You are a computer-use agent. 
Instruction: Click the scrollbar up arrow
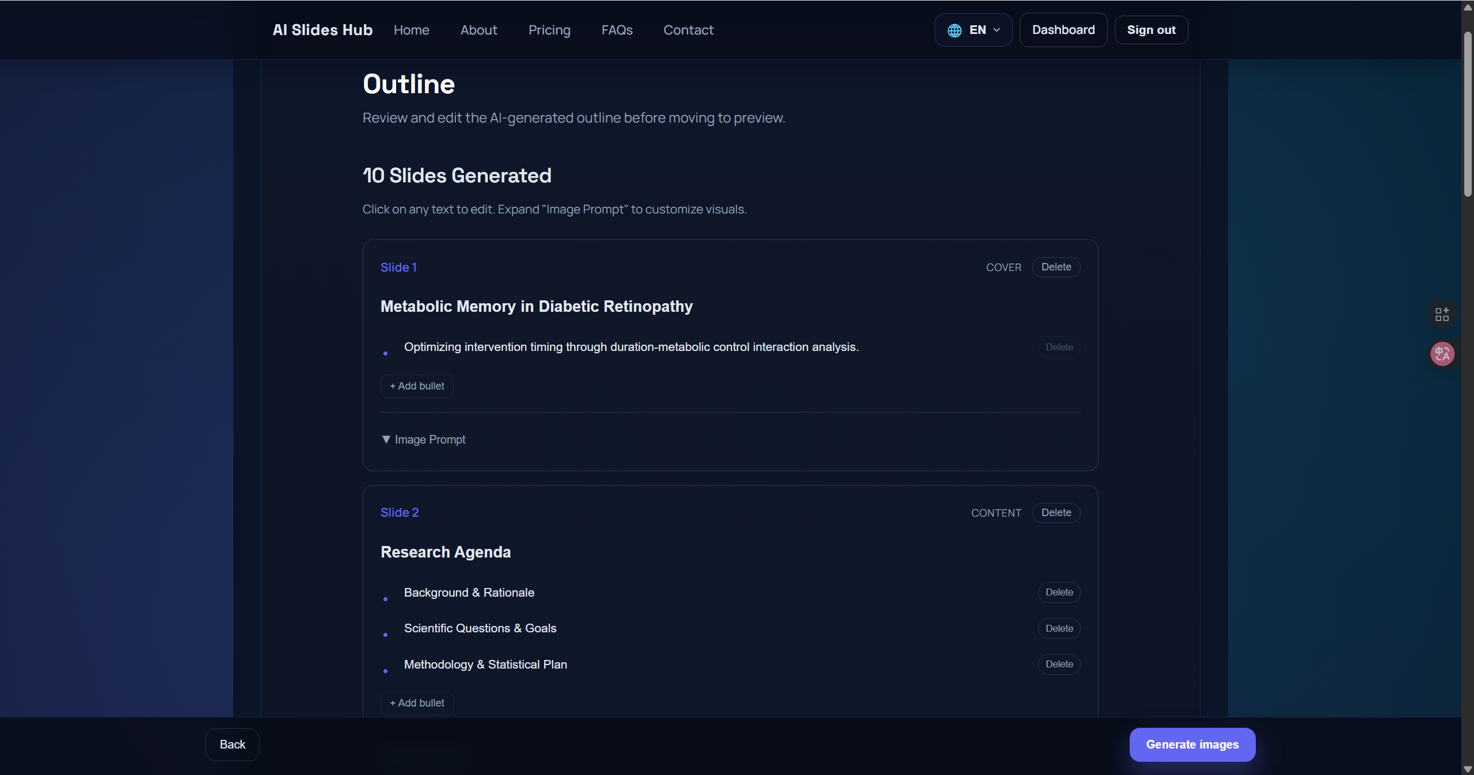click(x=1467, y=7)
